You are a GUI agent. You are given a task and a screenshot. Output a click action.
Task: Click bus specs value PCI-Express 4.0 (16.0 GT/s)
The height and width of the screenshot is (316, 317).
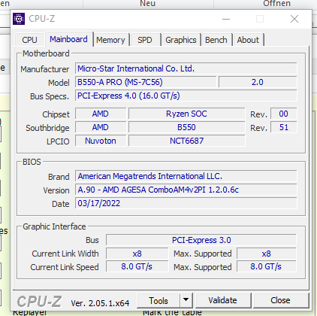click(186, 96)
